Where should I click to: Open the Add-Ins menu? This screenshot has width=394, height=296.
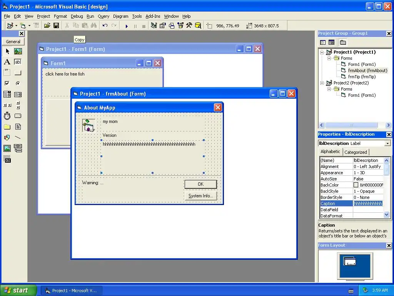point(153,16)
